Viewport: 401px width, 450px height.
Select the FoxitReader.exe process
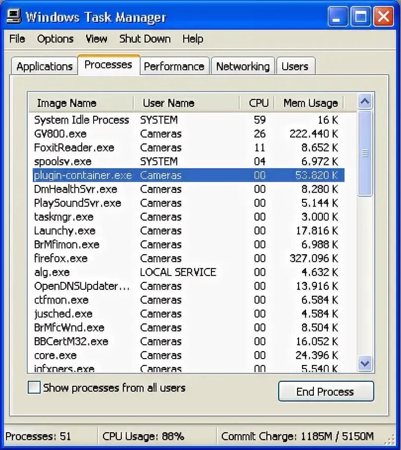(x=189, y=147)
